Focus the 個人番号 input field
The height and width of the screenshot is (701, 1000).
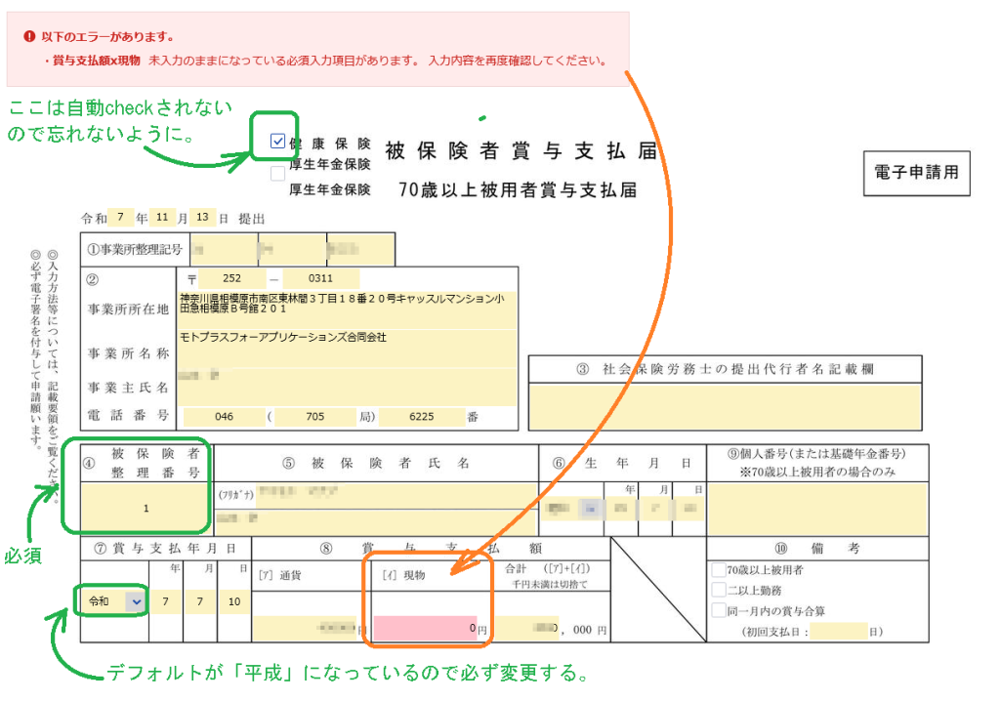tap(816, 508)
